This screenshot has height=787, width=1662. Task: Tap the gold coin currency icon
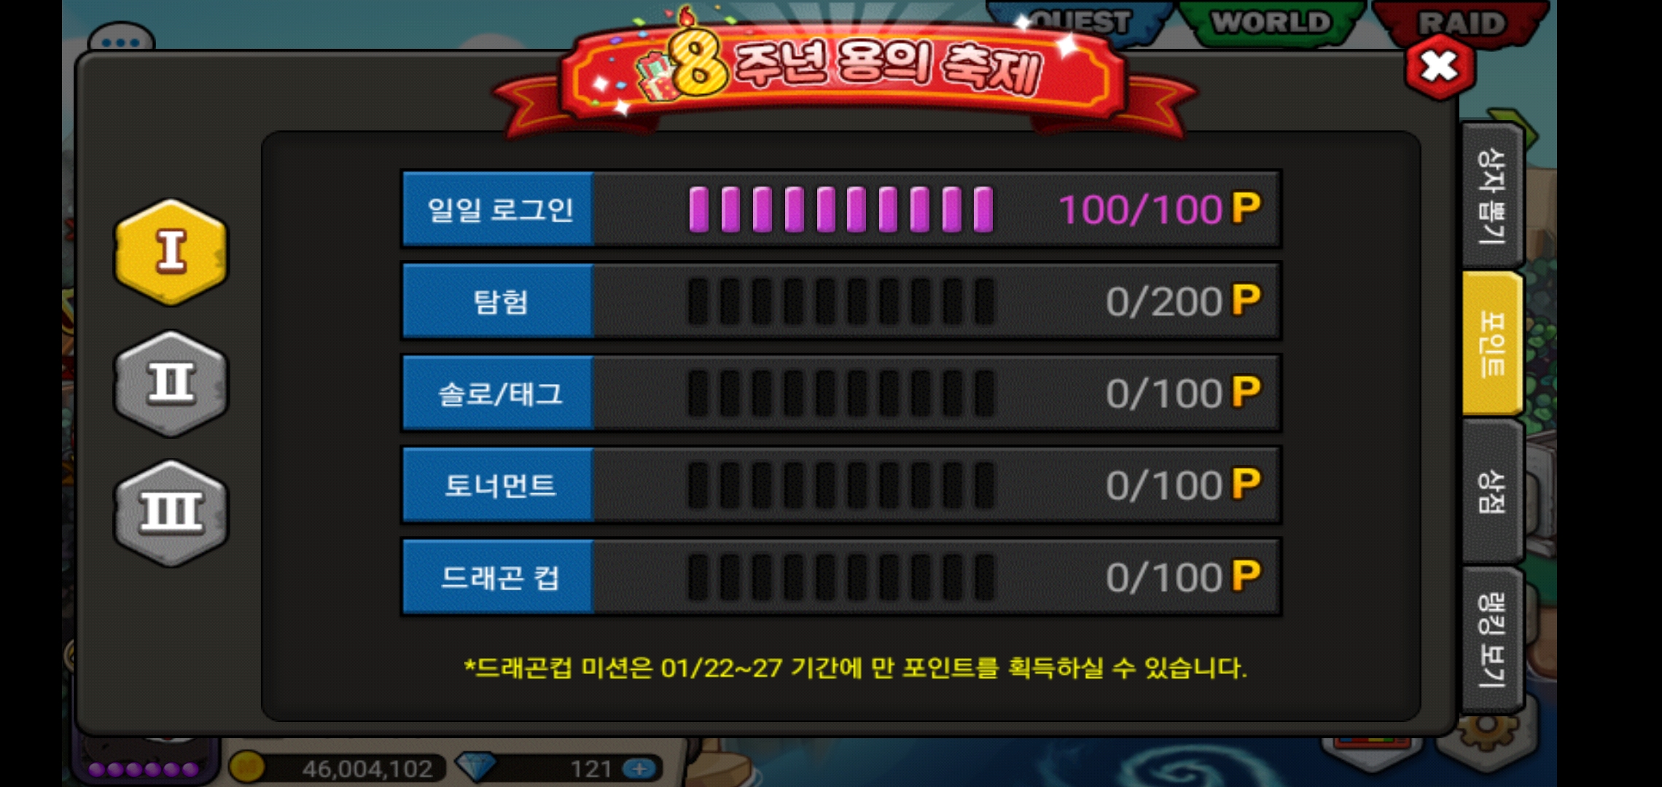(247, 767)
